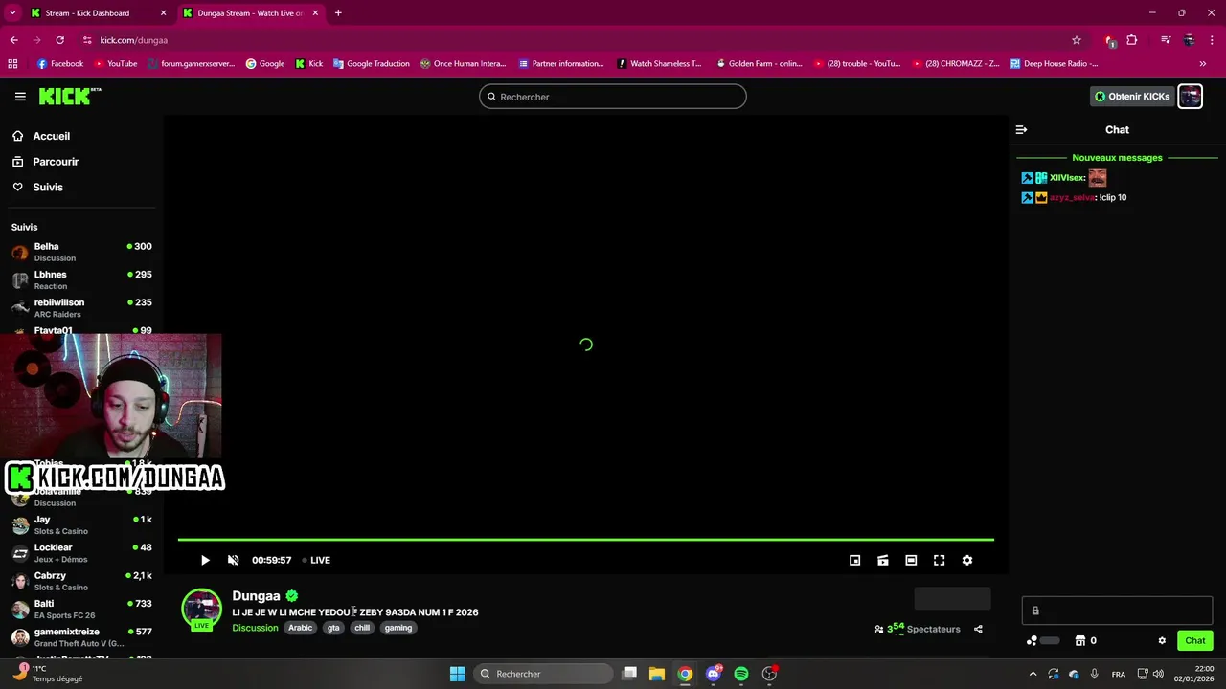Viewport: 1226px width, 689px height.
Task: Open Kick user profile avatar
Action: (1190, 97)
